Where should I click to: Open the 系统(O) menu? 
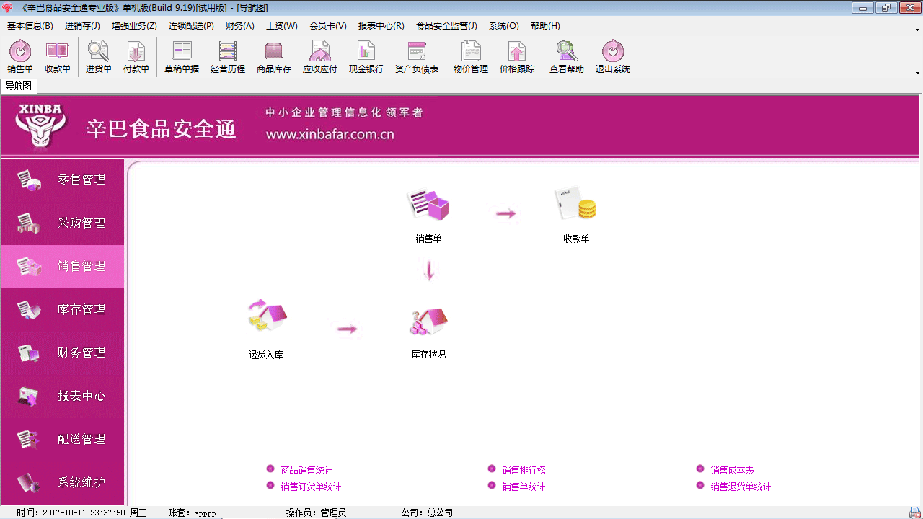503,26
